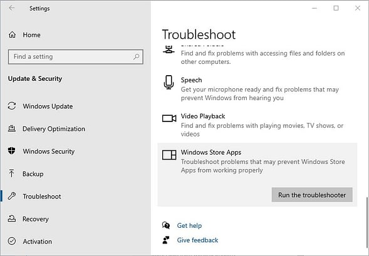Click the Speech description about microphone

point(260,93)
